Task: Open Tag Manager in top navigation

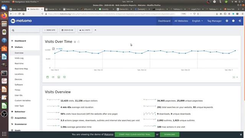Action: click(214, 21)
